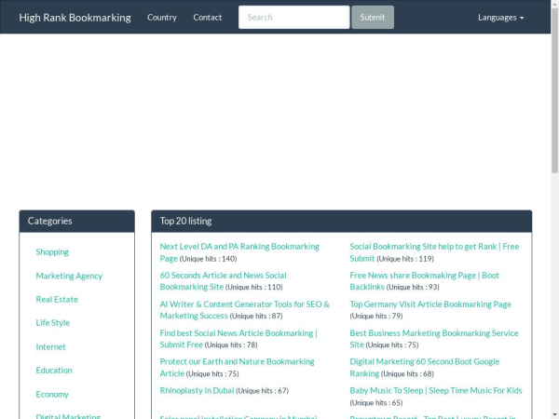Open the Internet category
Viewport: 559px width, 419px height.
pos(51,346)
